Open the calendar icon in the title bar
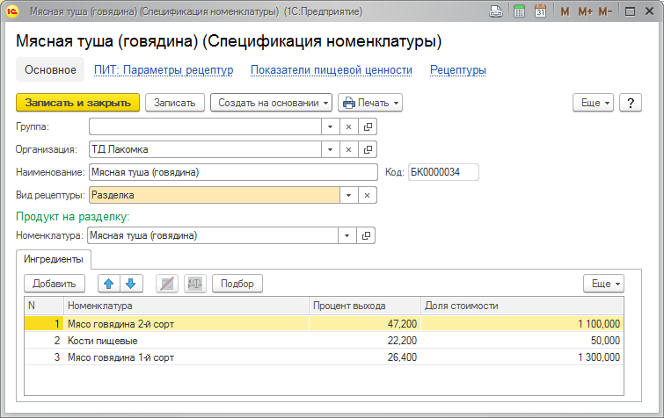 pos(540,12)
